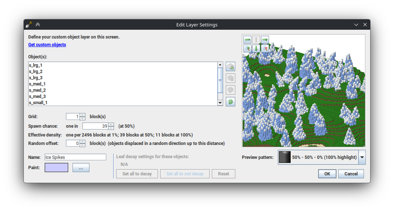Click the reload objects green arrow icon
The height and width of the screenshot is (211, 394).
[x=231, y=102]
